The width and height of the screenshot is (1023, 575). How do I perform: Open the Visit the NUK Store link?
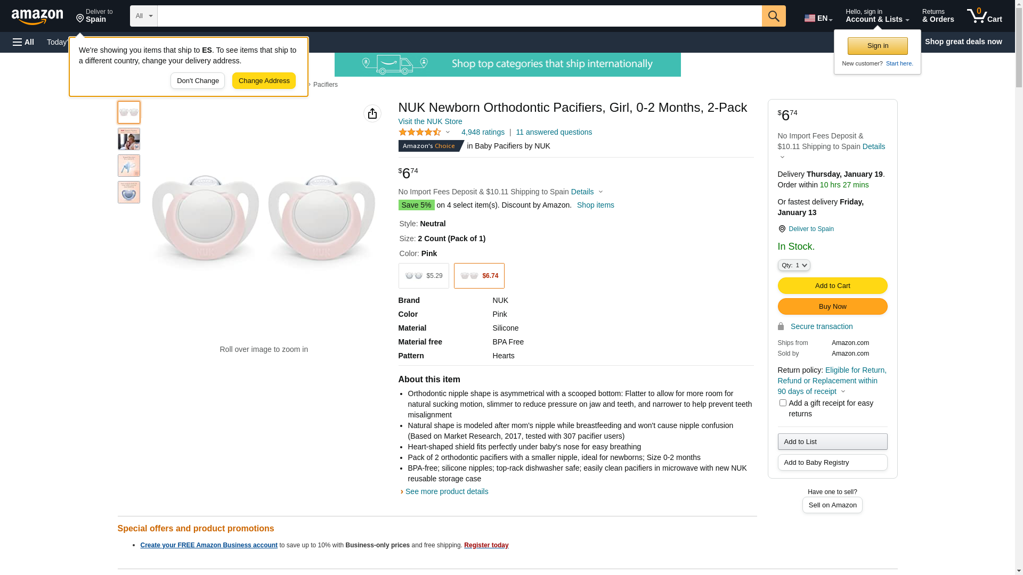click(430, 121)
